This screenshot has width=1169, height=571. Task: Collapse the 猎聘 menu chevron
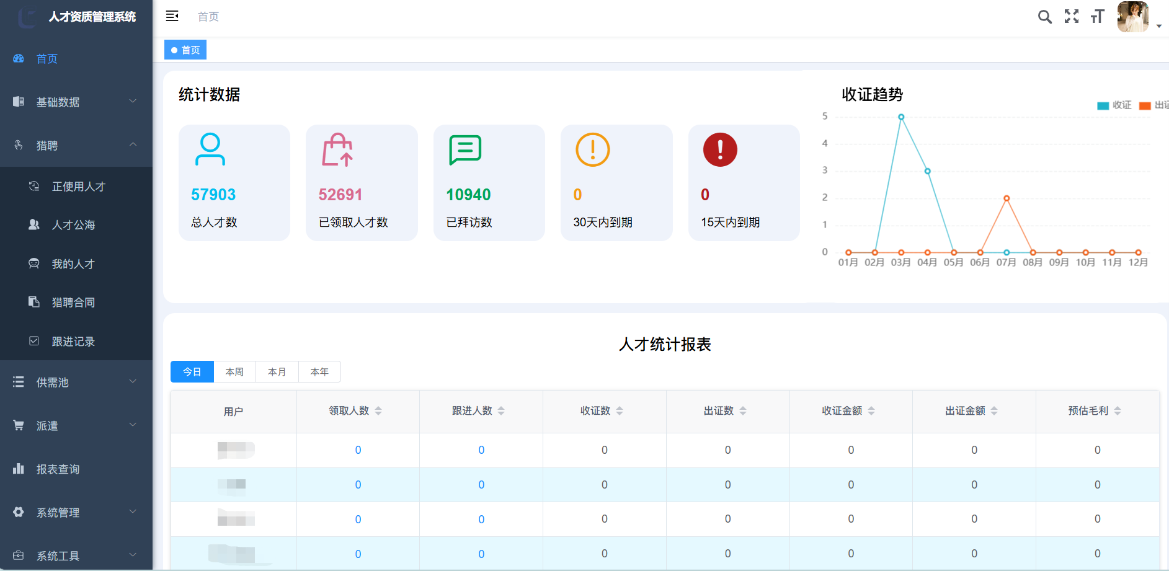pyautogui.click(x=133, y=144)
